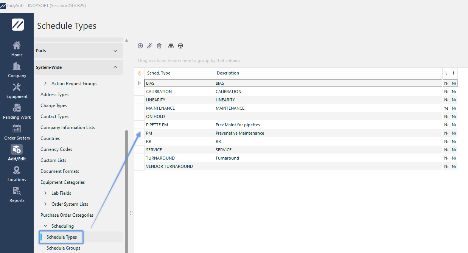Screen dimensions: 468x253
Task: Open Countries list
Action: 50,138
